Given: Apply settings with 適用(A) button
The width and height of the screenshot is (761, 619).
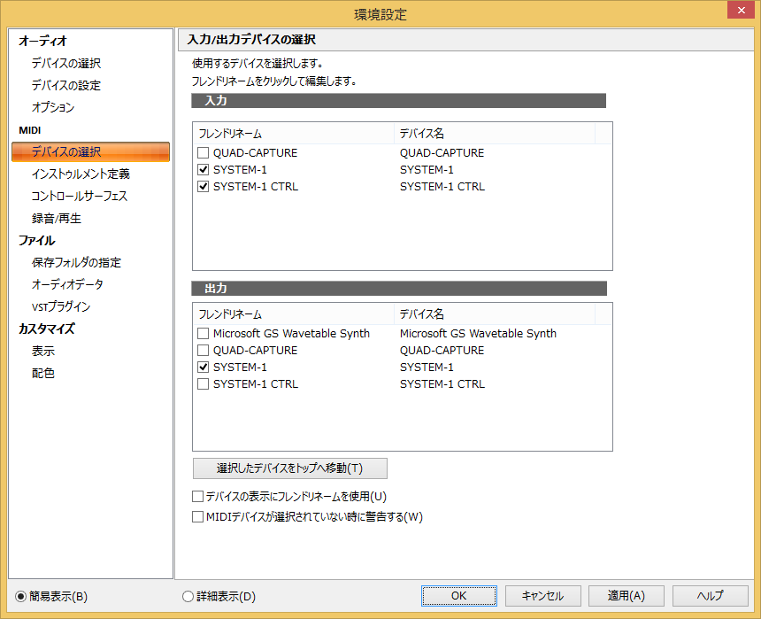Looking at the screenshot, I should coord(626,596).
